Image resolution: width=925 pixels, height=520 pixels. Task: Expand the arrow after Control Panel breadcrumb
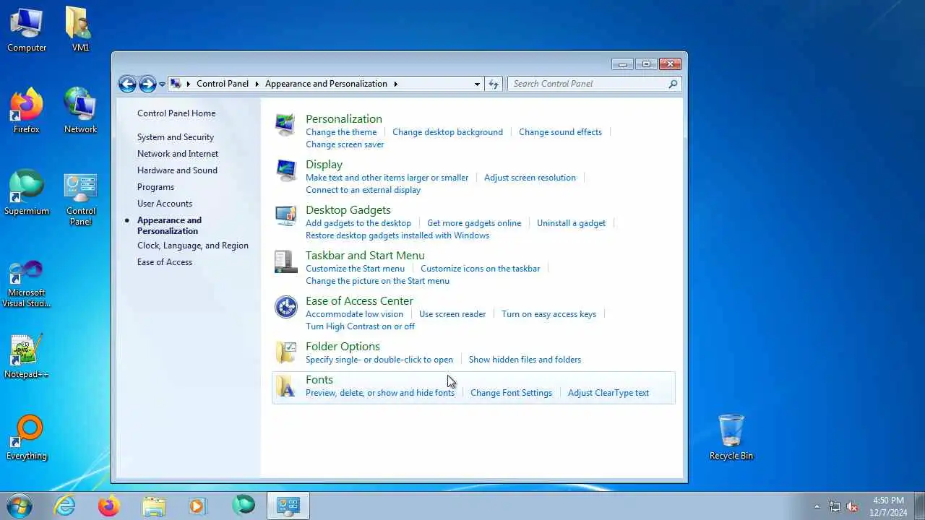tap(257, 84)
